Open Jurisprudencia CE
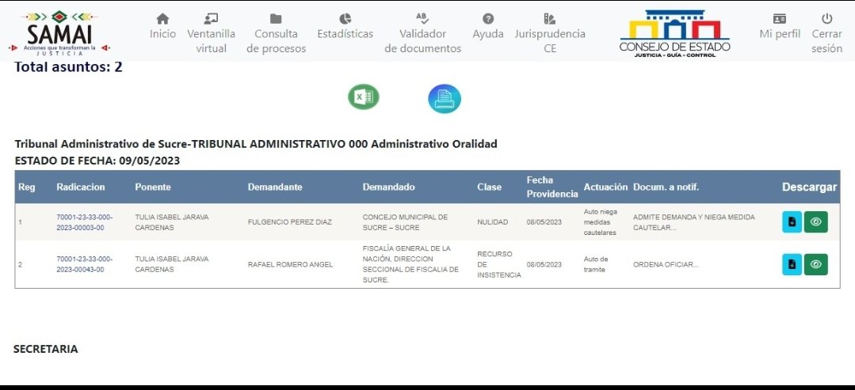This screenshot has width=855, height=390. click(550, 33)
